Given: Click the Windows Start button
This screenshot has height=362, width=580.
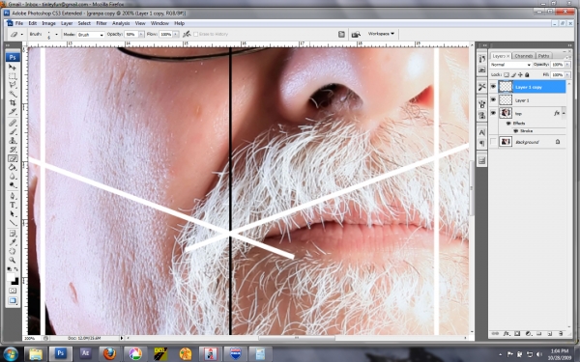Looking at the screenshot, I should (x=11, y=353).
